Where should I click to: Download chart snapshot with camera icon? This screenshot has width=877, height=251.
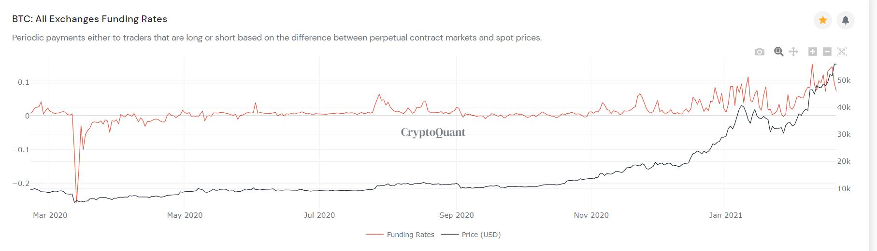(760, 52)
